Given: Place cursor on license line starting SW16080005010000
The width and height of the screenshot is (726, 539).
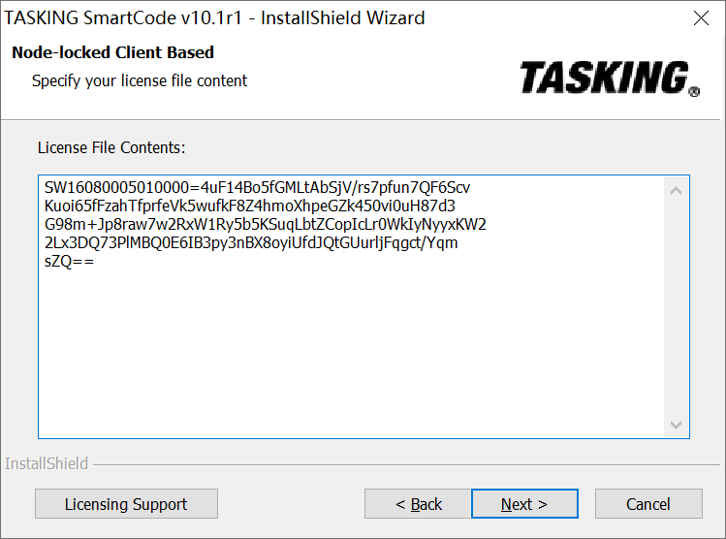Looking at the screenshot, I should coord(257,187).
